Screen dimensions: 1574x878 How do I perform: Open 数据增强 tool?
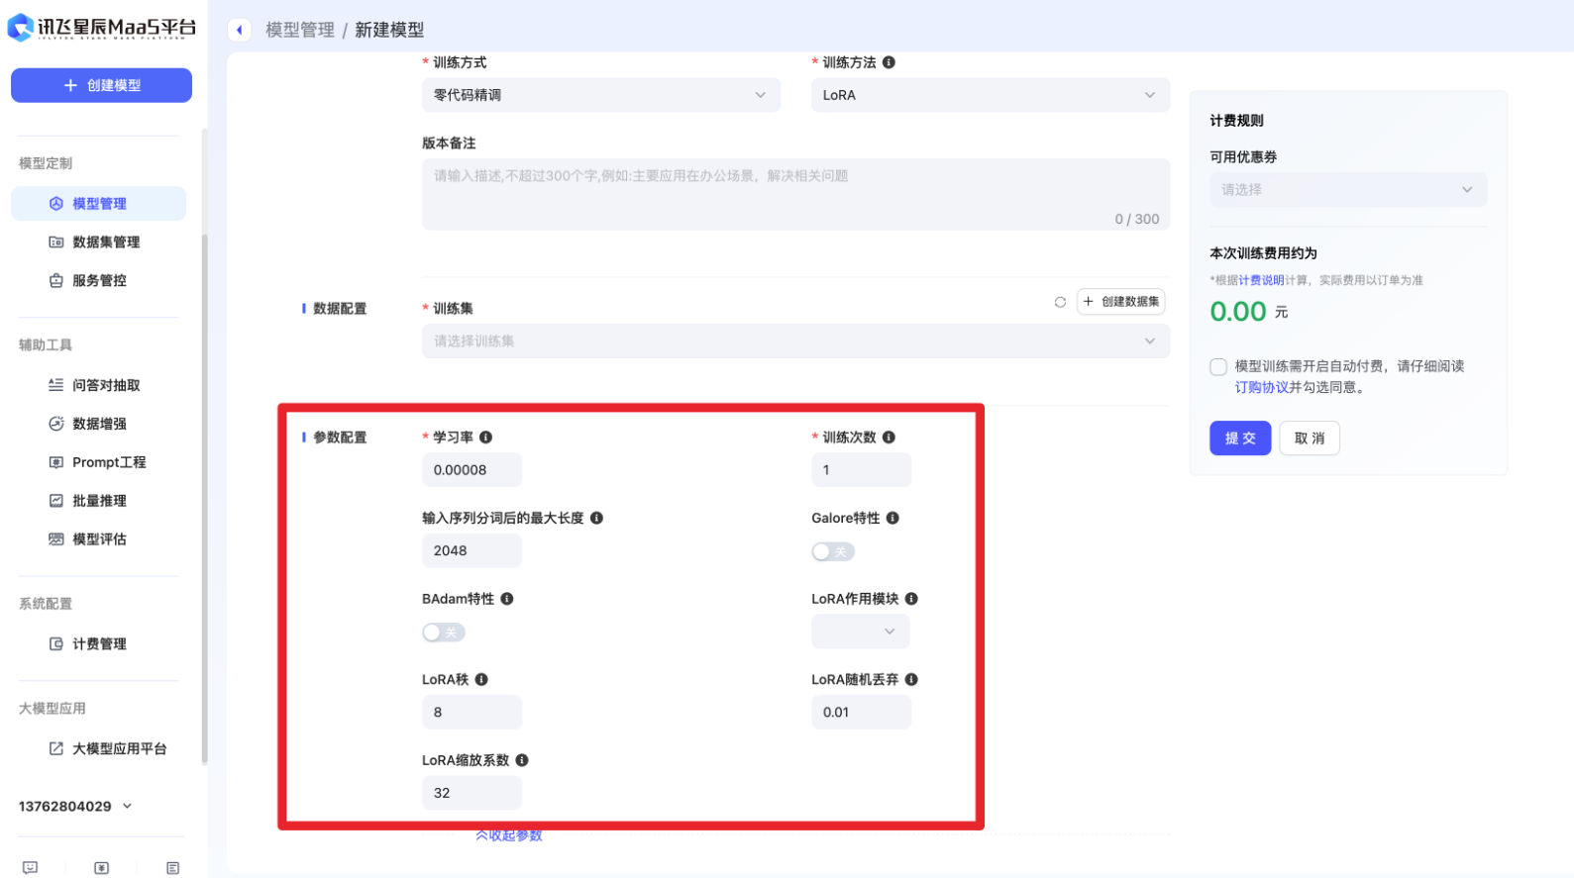(98, 424)
